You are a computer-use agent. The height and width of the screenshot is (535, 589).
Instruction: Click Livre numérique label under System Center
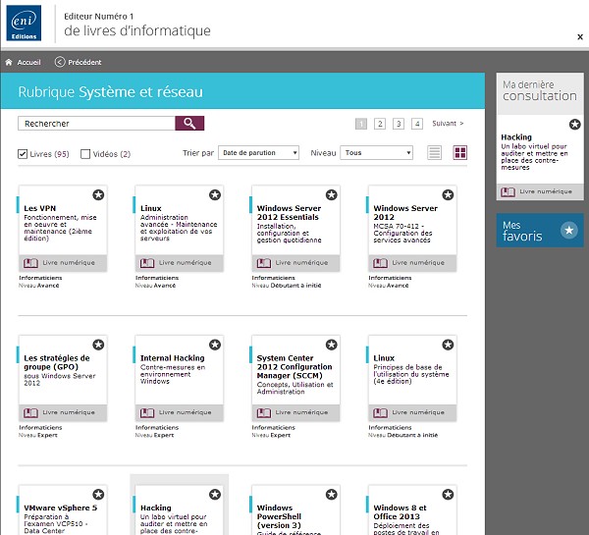coord(301,412)
